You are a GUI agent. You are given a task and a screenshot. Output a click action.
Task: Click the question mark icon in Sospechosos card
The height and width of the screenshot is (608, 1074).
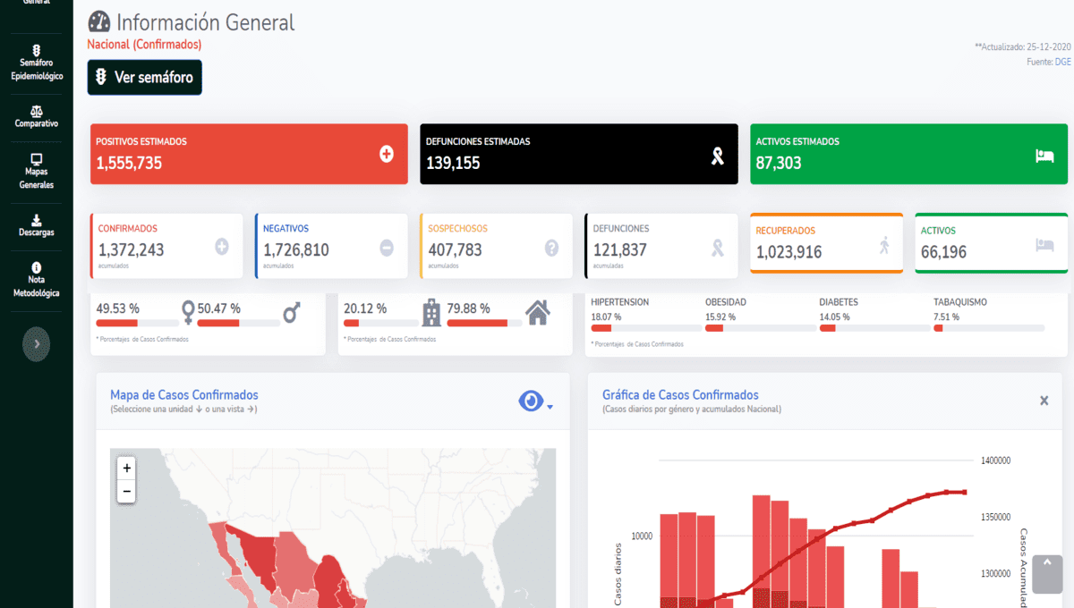[551, 248]
